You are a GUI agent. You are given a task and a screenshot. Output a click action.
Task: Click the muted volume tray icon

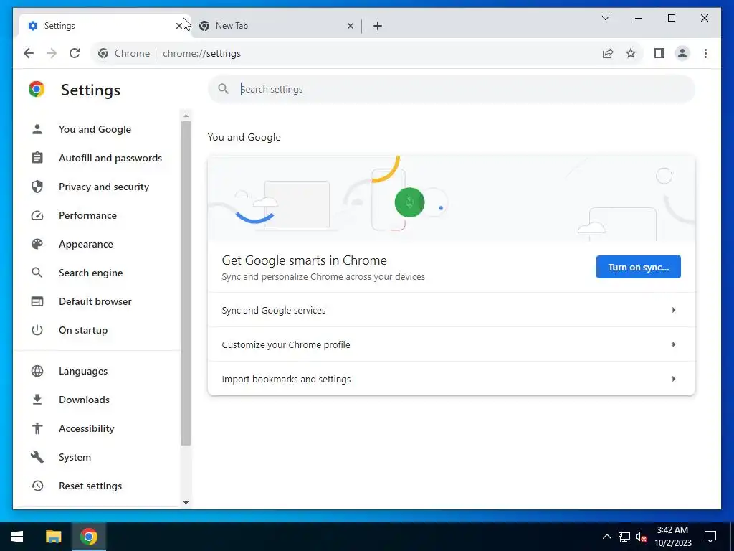(x=642, y=537)
